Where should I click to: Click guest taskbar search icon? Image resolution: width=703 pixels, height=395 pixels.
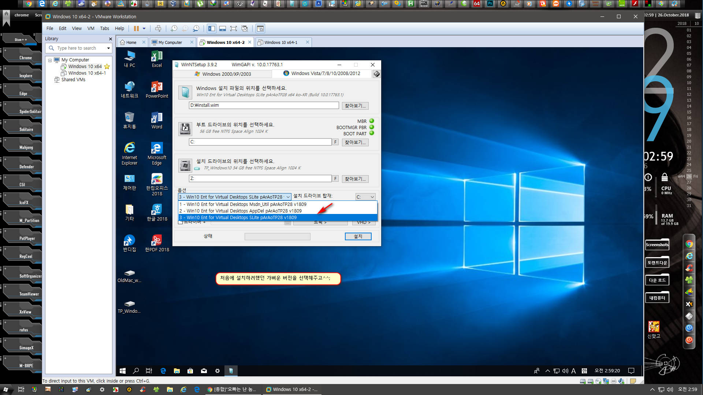(136, 371)
